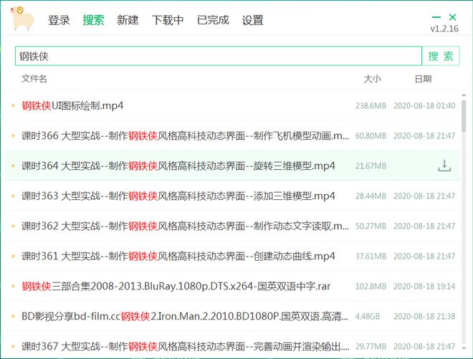
Task: Click the 37.61MB size value
Action: click(x=371, y=257)
